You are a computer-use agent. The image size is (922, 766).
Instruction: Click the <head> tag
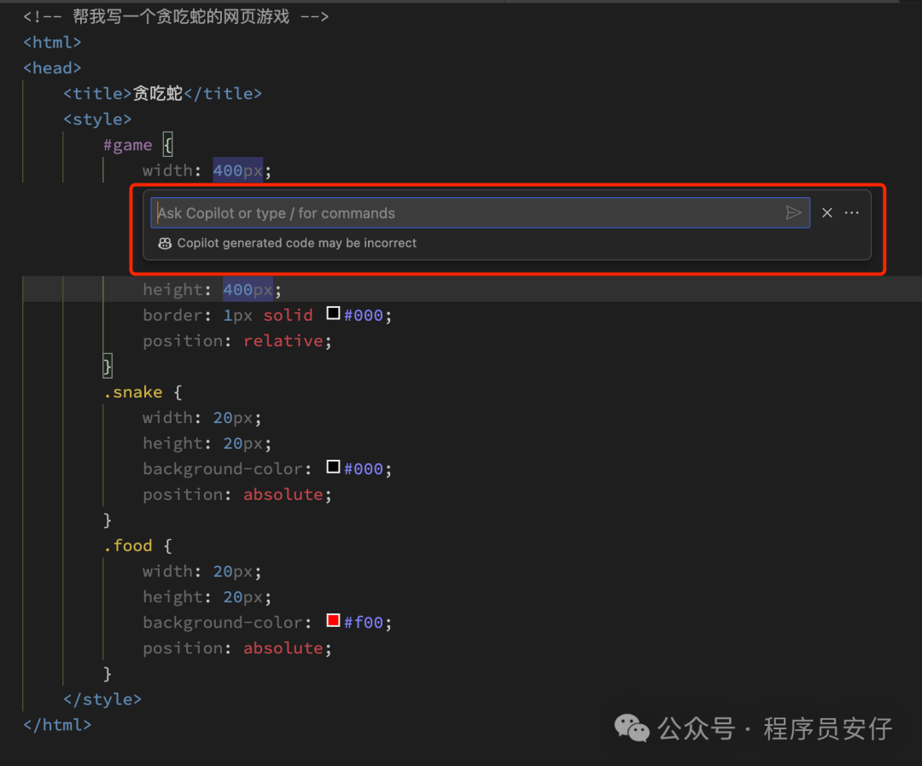click(52, 68)
